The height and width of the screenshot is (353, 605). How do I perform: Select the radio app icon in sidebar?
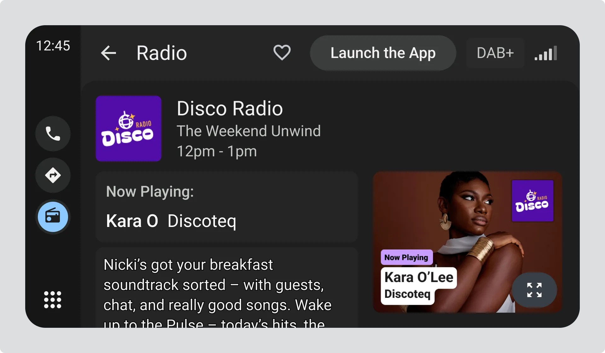[x=53, y=217]
